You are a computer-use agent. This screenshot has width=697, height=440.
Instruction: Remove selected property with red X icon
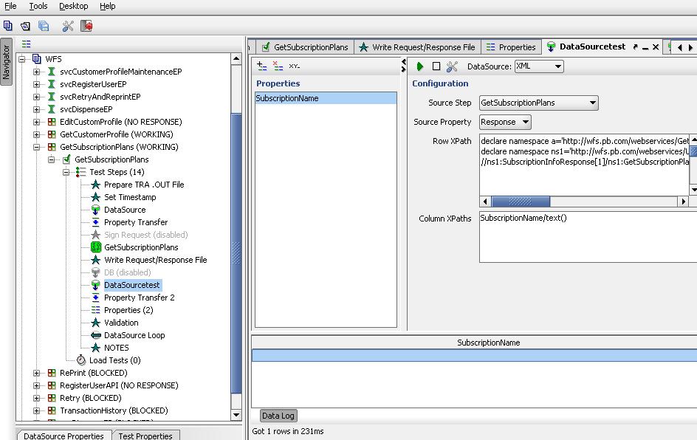[x=276, y=66]
